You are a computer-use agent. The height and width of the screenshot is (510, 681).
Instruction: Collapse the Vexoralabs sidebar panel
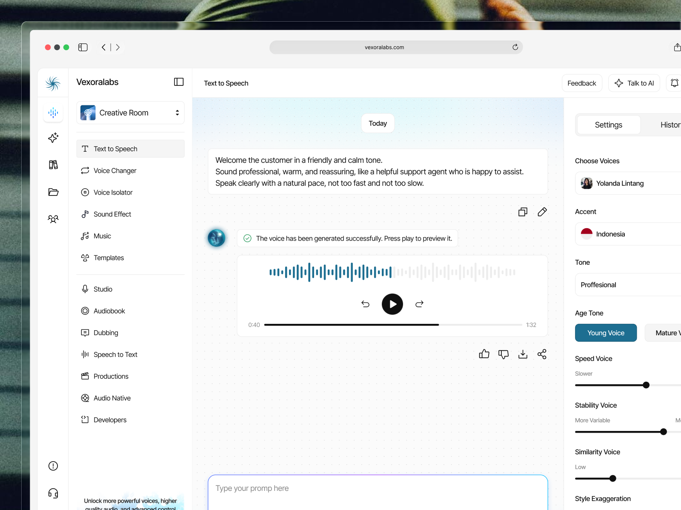click(179, 82)
